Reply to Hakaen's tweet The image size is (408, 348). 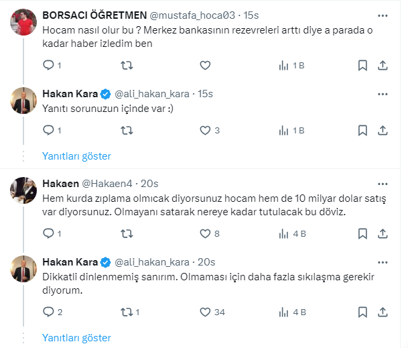click(x=48, y=233)
